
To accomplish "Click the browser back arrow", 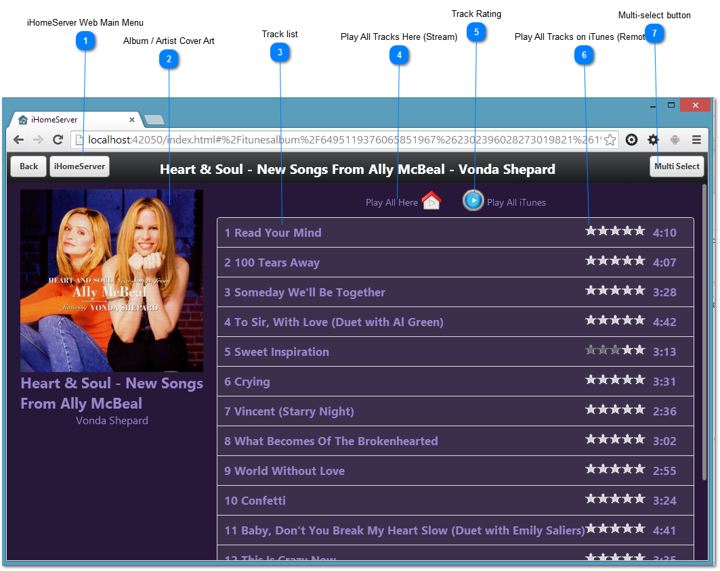I will pyautogui.click(x=18, y=140).
